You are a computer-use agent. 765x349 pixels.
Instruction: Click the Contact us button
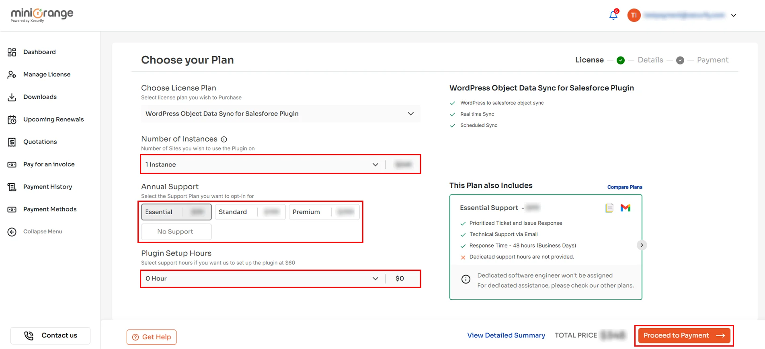(x=50, y=336)
